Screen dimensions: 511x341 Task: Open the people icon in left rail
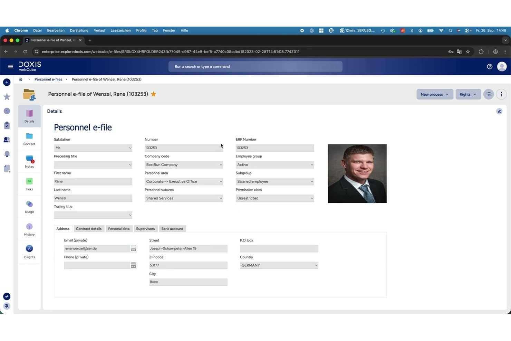(x=7, y=140)
